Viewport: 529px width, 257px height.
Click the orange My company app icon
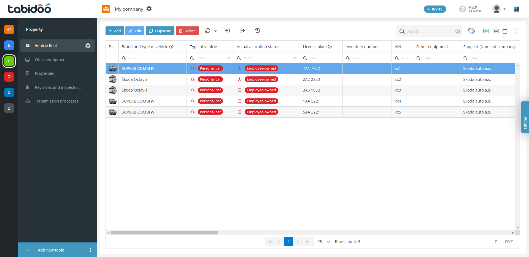pos(106,9)
